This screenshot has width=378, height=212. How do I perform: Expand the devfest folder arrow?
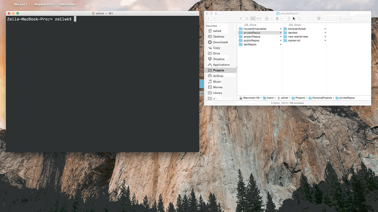click(325, 33)
